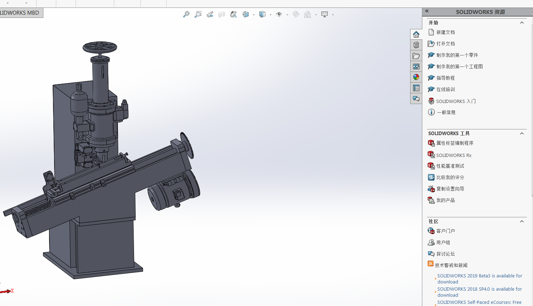Viewport: 533px width, 306px height.
Task: Open the Dynamic Annotation Views tool
Action: [x=234, y=15]
